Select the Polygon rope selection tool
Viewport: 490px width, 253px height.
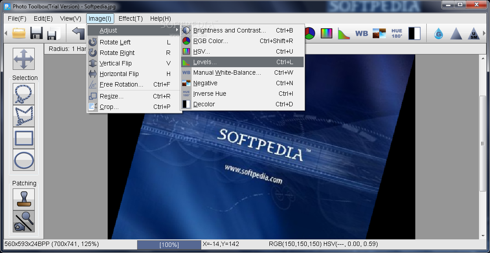(24, 116)
